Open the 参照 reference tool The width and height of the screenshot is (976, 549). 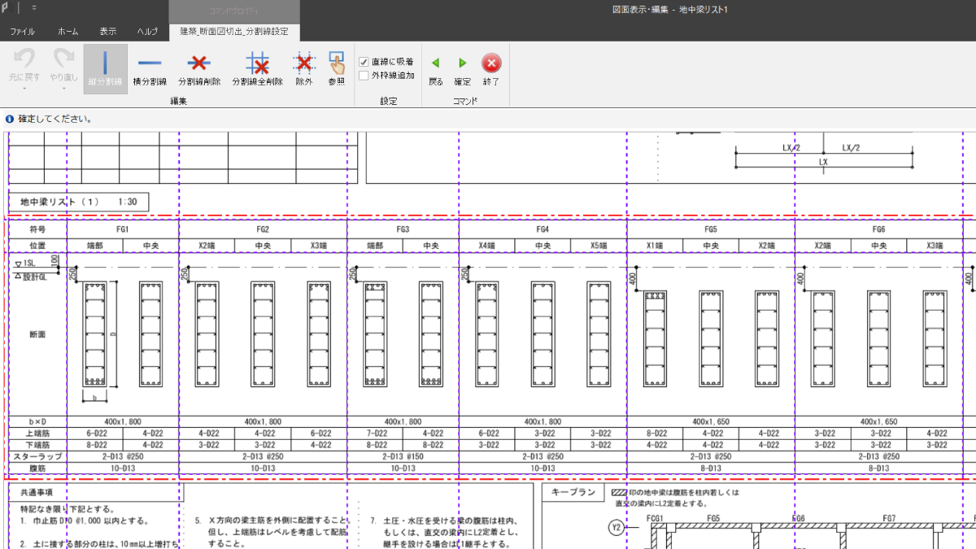coord(337,69)
